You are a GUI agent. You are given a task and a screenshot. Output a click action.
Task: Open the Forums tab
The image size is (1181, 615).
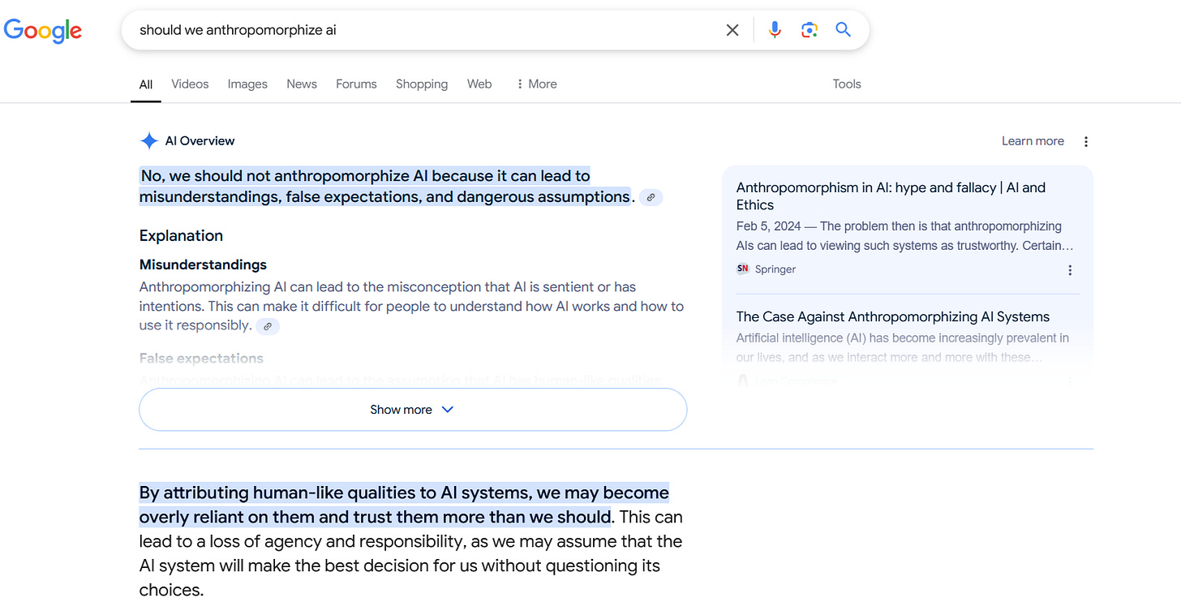click(356, 84)
